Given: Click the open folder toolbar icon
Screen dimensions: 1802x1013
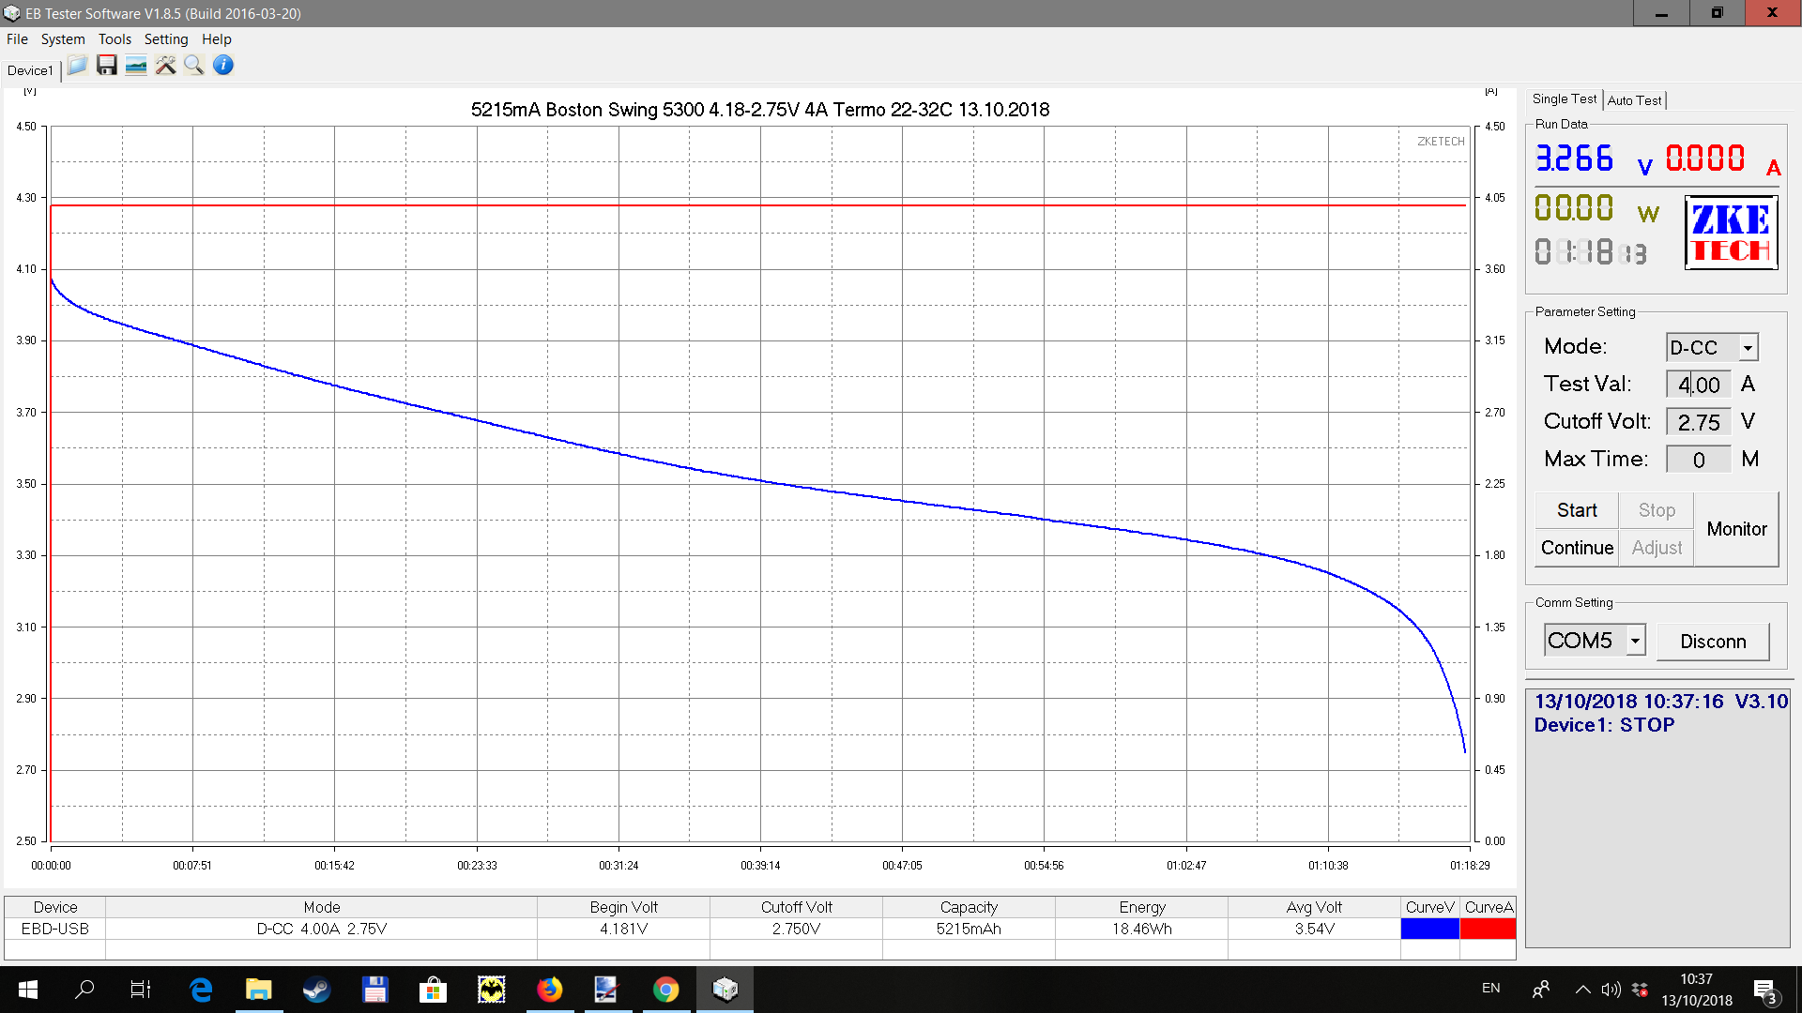Looking at the screenshot, I should (78, 65).
